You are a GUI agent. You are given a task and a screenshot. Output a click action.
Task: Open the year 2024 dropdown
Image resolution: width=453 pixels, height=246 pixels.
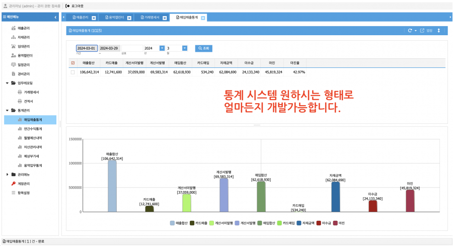pyautogui.click(x=162, y=48)
